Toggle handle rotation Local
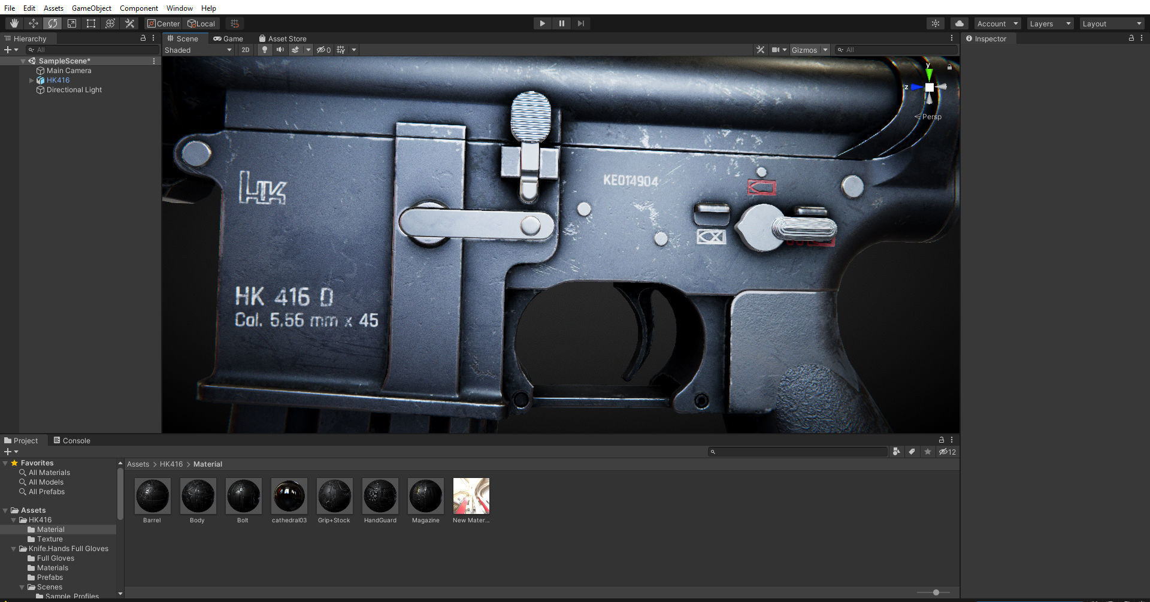This screenshot has width=1150, height=602. (x=201, y=23)
